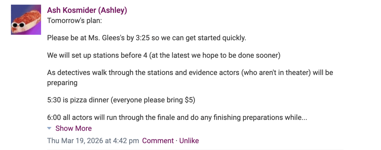
Task: Click the Thu Mar 19, 2026 timestamp
Action: point(93,141)
